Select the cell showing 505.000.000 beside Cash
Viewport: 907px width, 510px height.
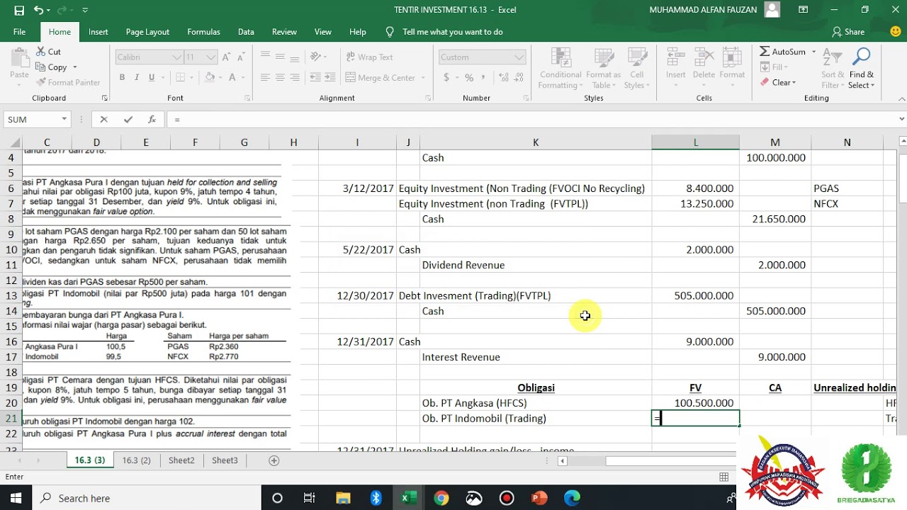point(775,311)
